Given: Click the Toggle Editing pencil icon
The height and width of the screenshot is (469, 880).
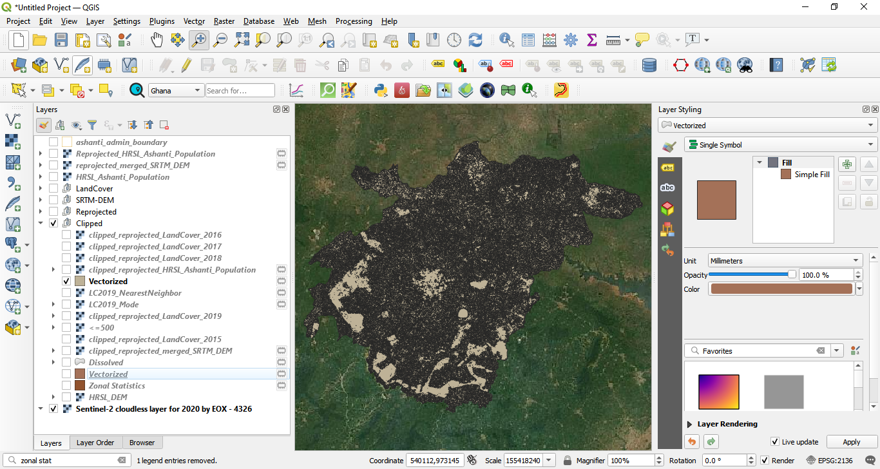Looking at the screenshot, I should 186,65.
